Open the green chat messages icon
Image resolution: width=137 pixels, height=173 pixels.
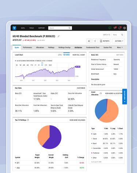(x=110, y=28)
